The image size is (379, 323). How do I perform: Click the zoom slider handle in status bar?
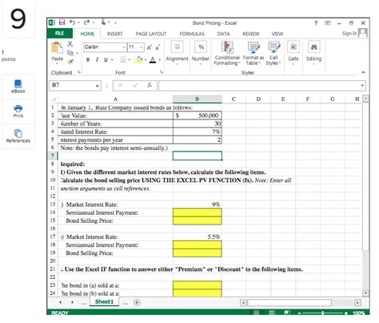322,313
